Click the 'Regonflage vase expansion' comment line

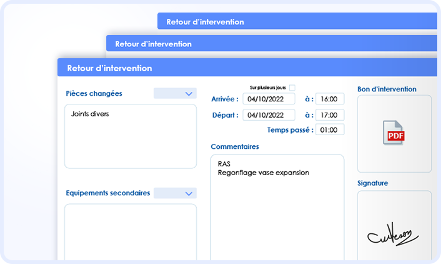pos(263,173)
